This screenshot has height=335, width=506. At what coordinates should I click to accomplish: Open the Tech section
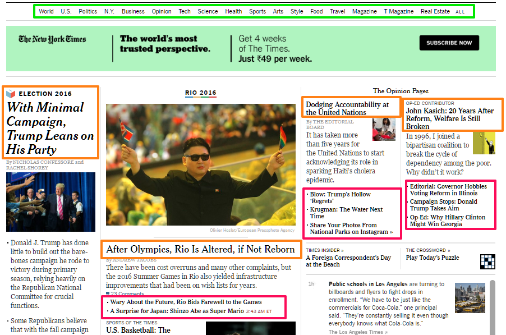pyautogui.click(x=185, y=11)
